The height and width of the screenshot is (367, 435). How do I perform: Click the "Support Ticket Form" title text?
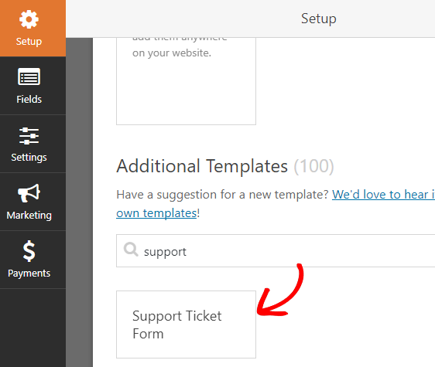[176, 325]
